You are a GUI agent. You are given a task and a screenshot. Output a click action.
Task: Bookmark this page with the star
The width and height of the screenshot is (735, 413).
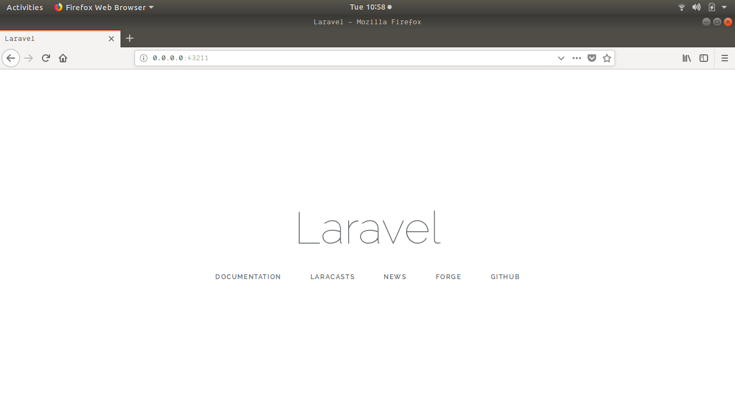click(607, 58)
